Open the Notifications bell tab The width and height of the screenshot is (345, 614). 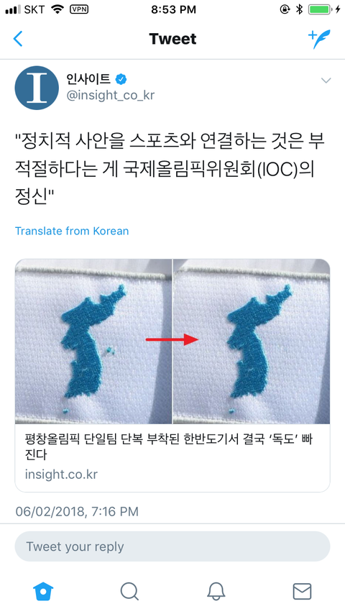click(216, 591)
